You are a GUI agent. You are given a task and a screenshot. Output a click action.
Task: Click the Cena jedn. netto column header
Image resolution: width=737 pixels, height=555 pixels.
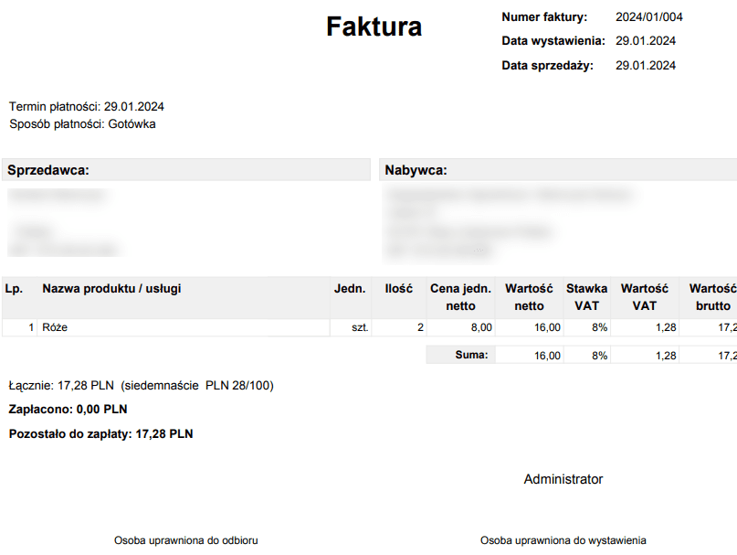click(460, 297)
